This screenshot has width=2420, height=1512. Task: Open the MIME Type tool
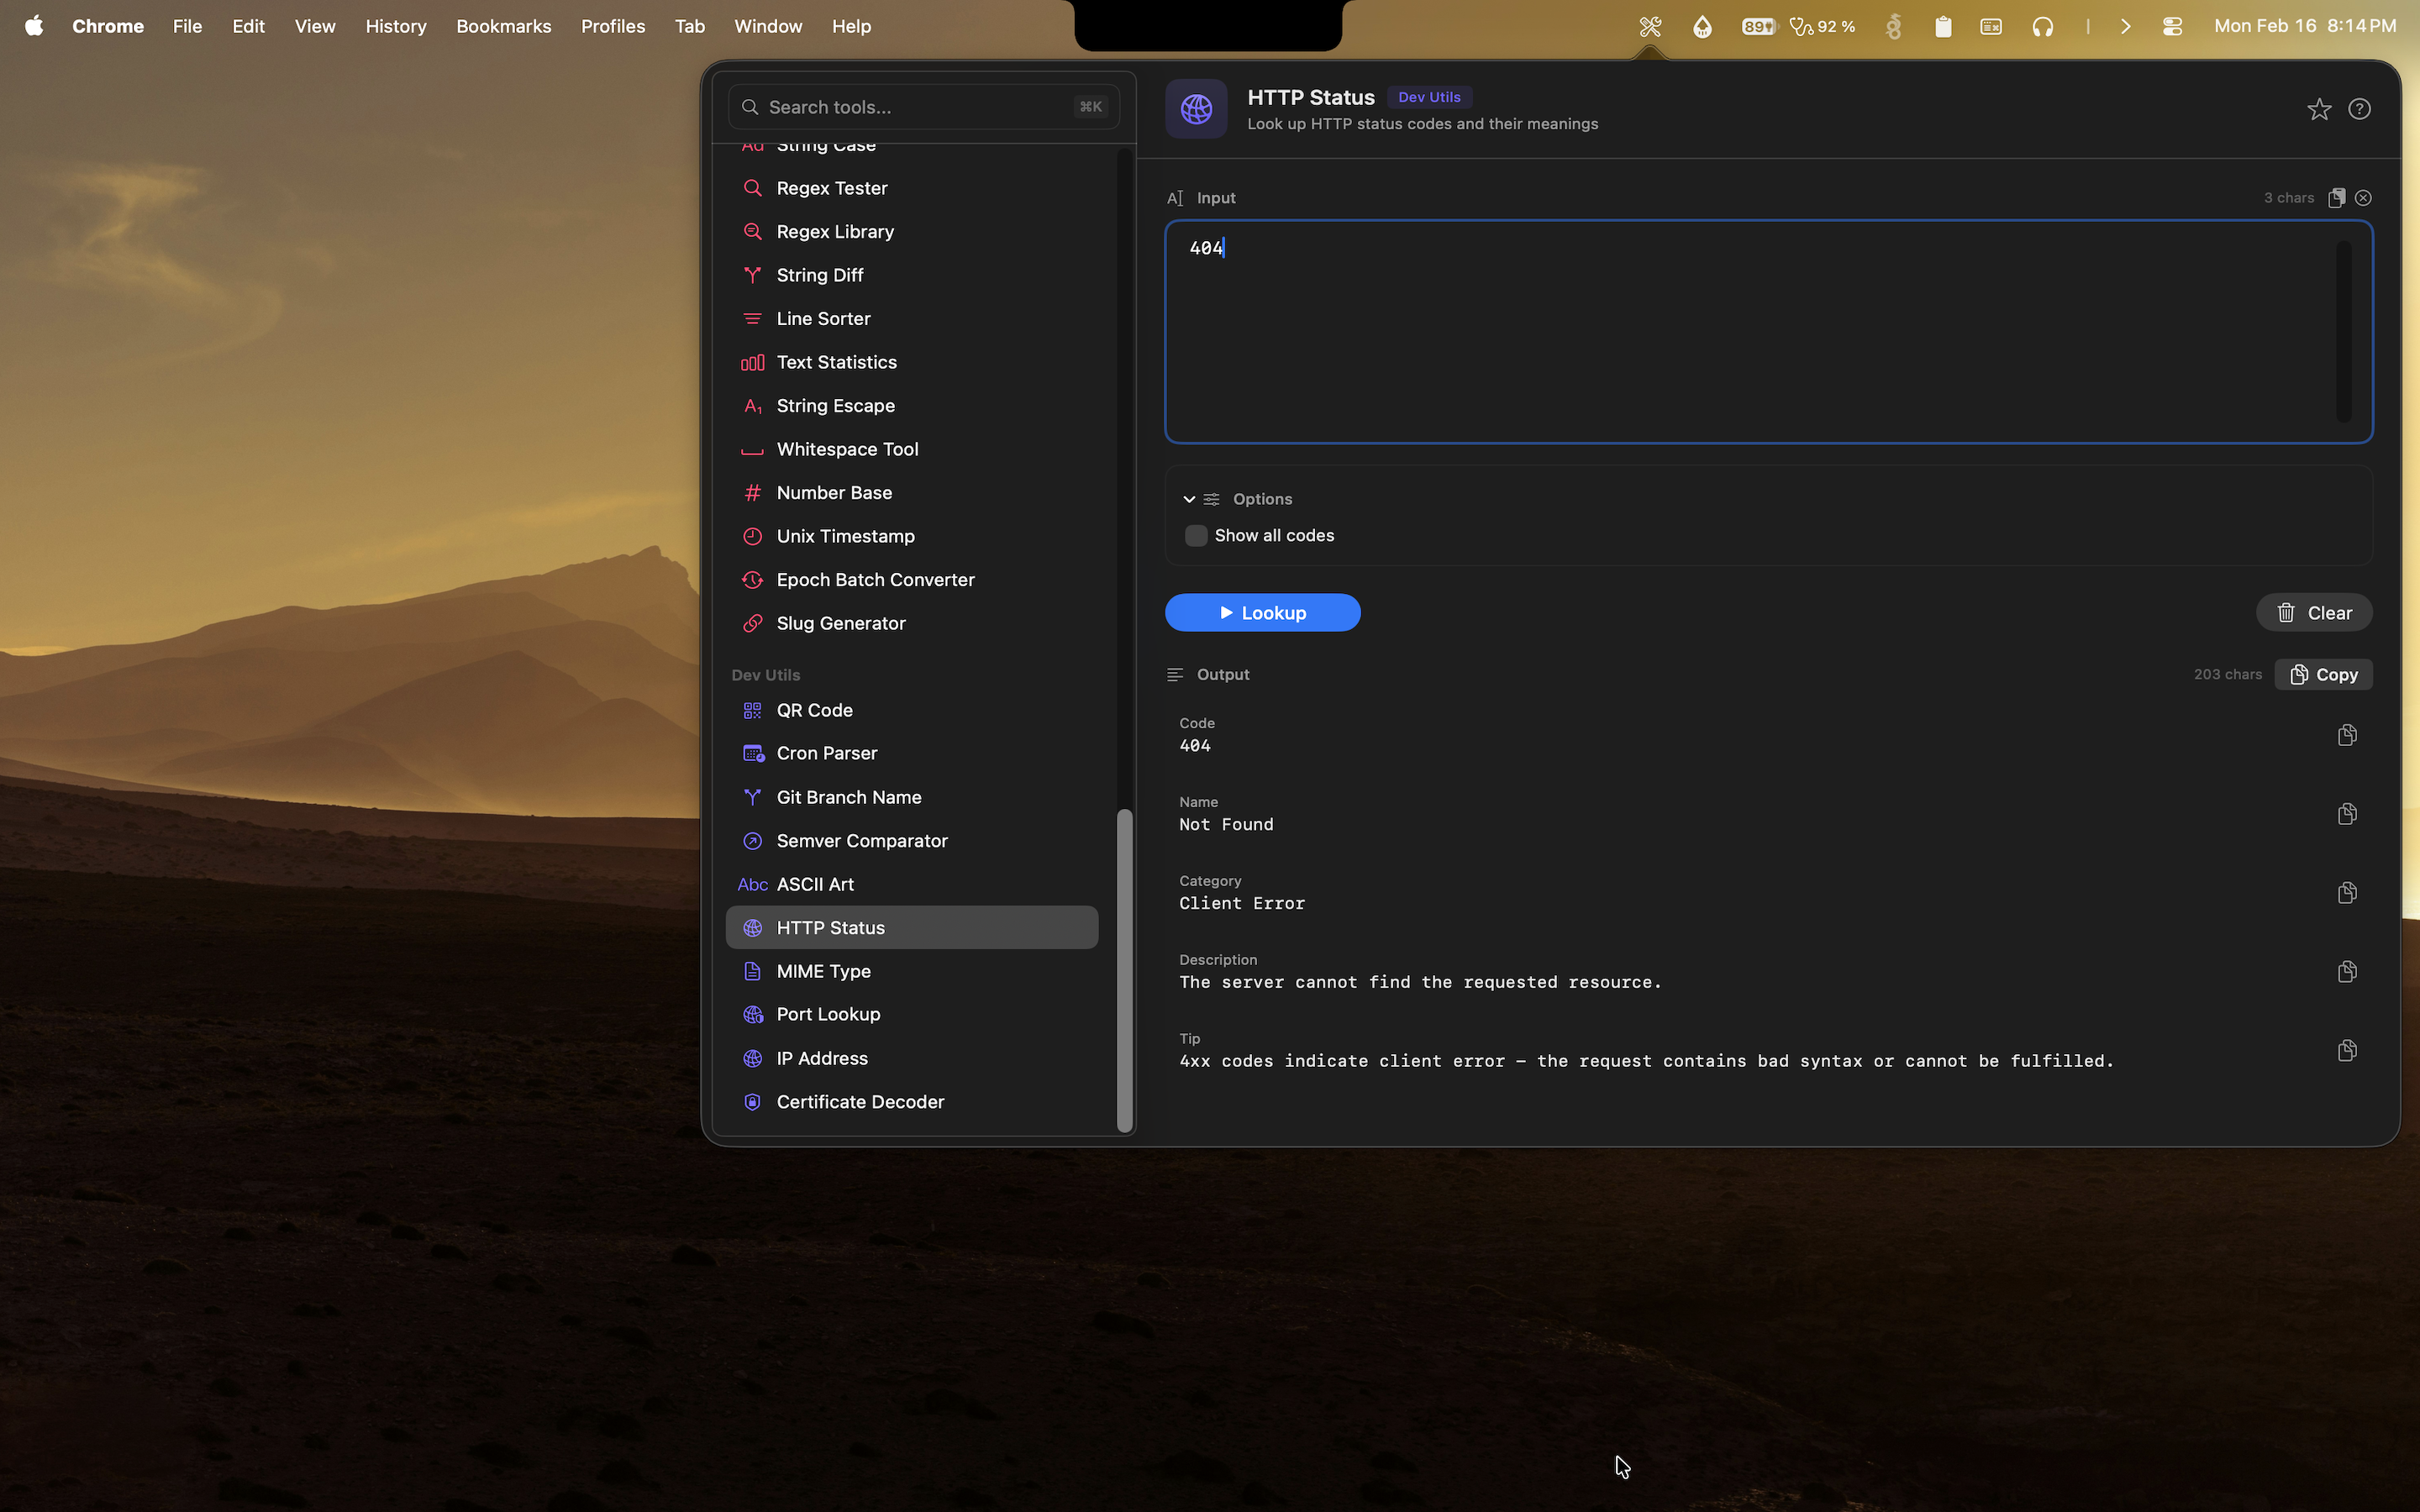(823, 970)
